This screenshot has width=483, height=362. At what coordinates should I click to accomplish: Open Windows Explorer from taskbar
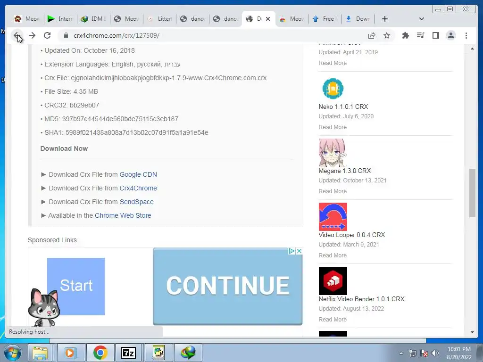click(41, 353)
